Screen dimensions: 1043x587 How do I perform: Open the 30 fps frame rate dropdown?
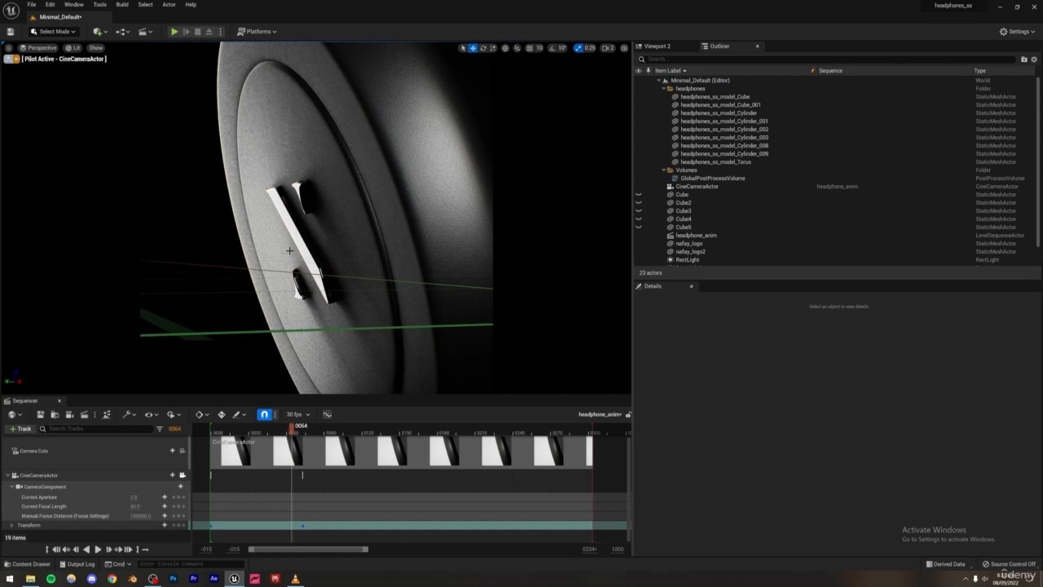[x=297, y=415]
